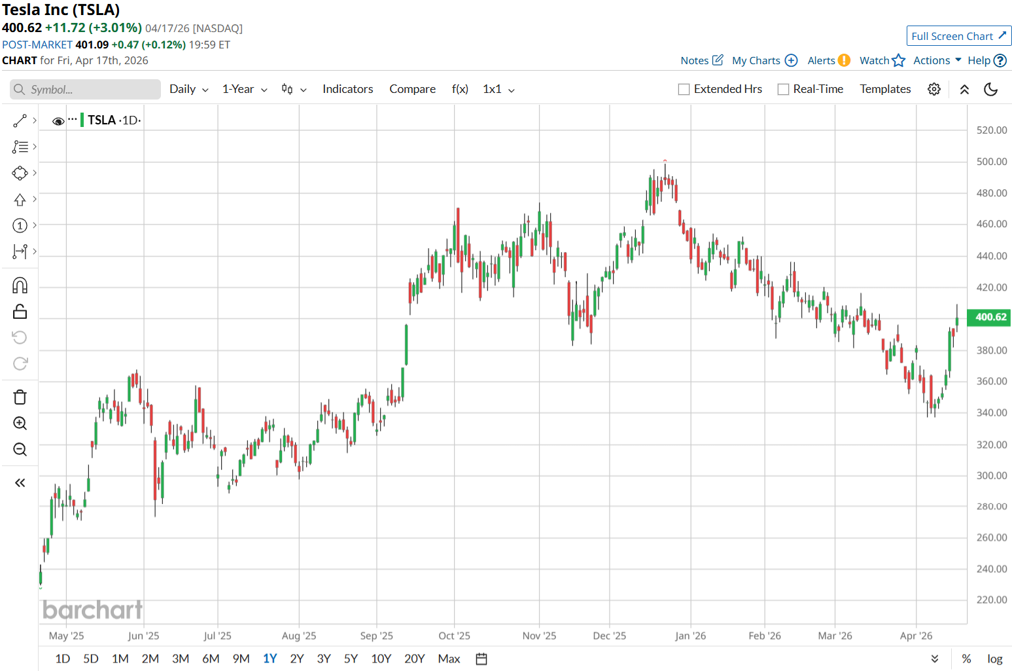
Task: Select the 6M time range
Action: 211,659
